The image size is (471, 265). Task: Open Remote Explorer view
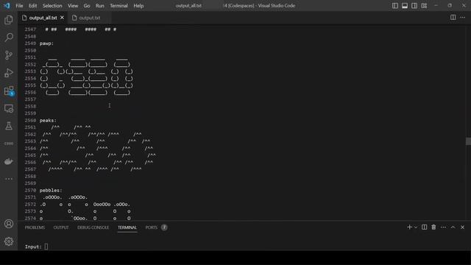point(9,108)
